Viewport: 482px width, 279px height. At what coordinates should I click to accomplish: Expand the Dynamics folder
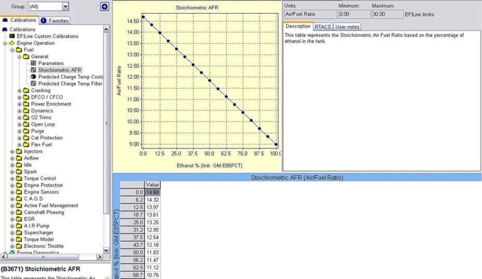pyautogui.click(x=19, y=111)
